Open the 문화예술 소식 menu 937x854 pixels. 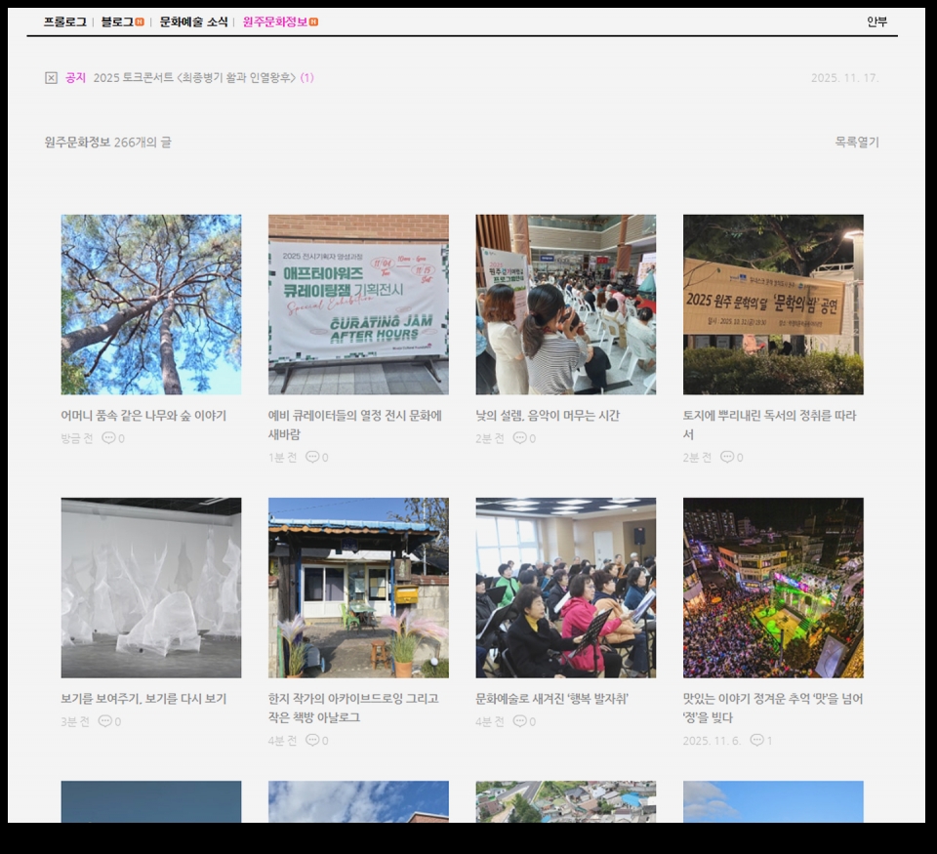[193, 21]
